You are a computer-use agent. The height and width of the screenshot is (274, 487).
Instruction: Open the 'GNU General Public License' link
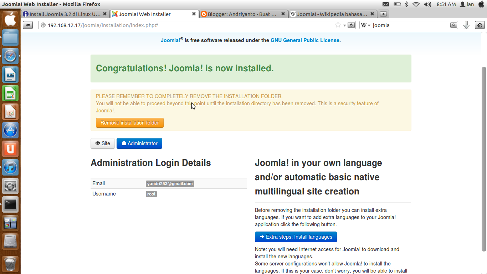click(305, 40)
